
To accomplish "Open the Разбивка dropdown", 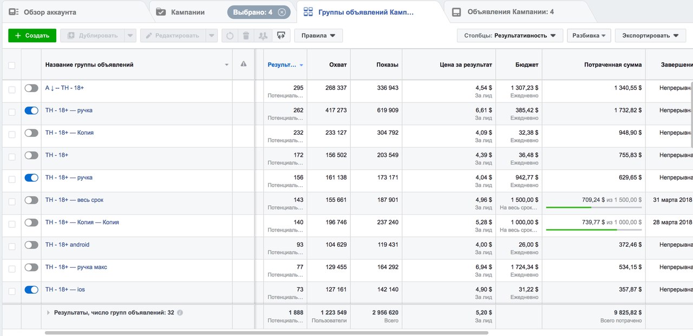I will (x=589, y=36).
